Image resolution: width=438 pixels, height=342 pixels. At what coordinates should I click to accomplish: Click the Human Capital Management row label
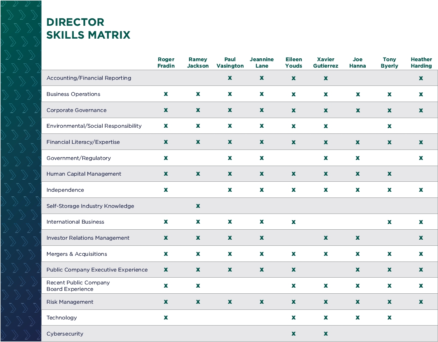click(84, 174)
